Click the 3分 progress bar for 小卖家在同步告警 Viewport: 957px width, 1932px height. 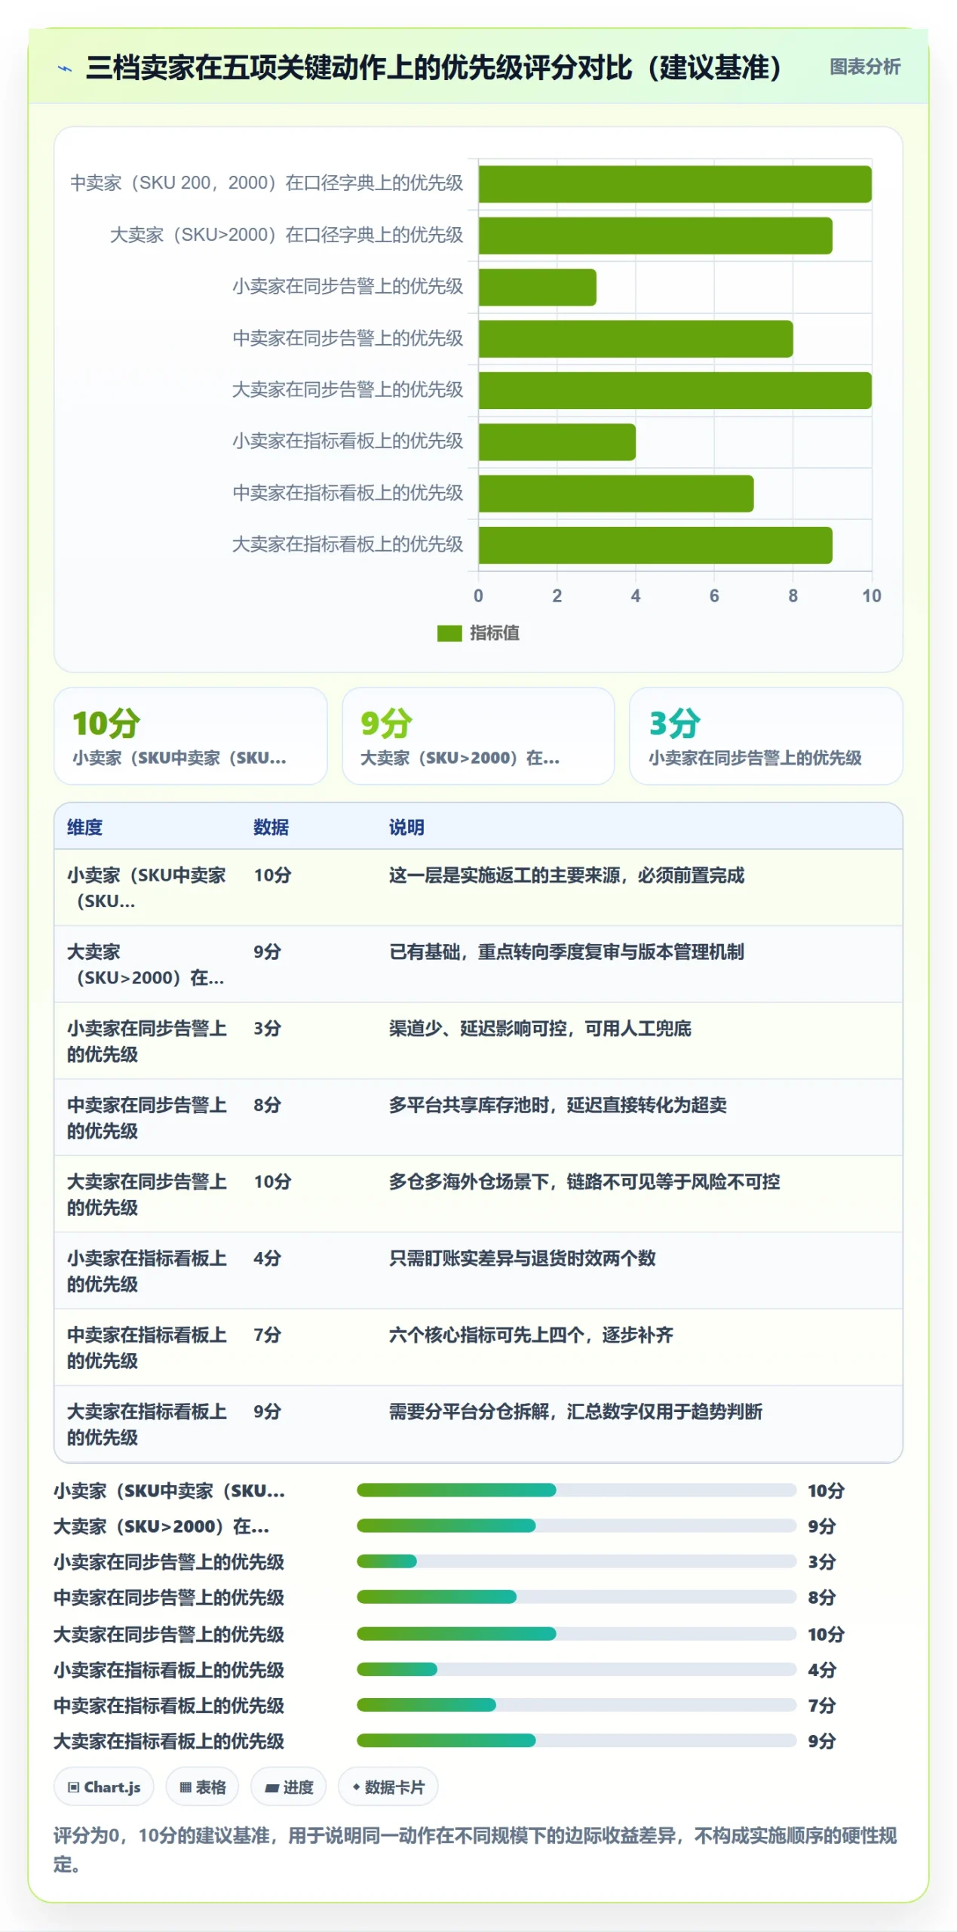pos(576,1561)
